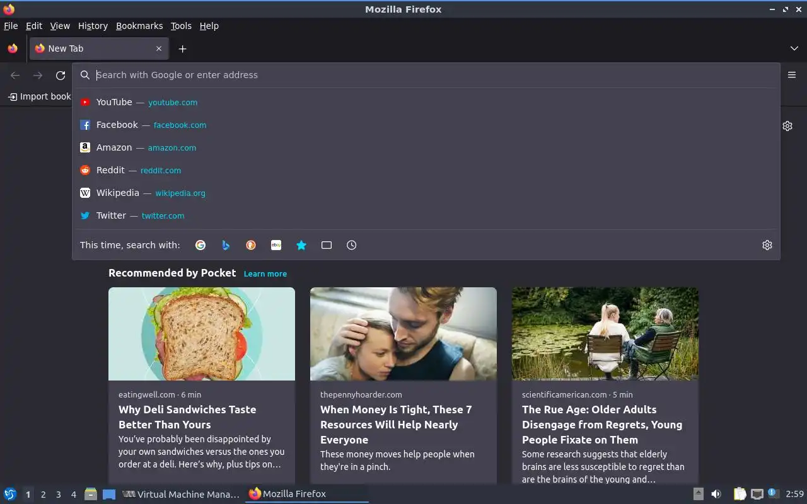Open the deli sandwich article thumbnail

[202, 334]
